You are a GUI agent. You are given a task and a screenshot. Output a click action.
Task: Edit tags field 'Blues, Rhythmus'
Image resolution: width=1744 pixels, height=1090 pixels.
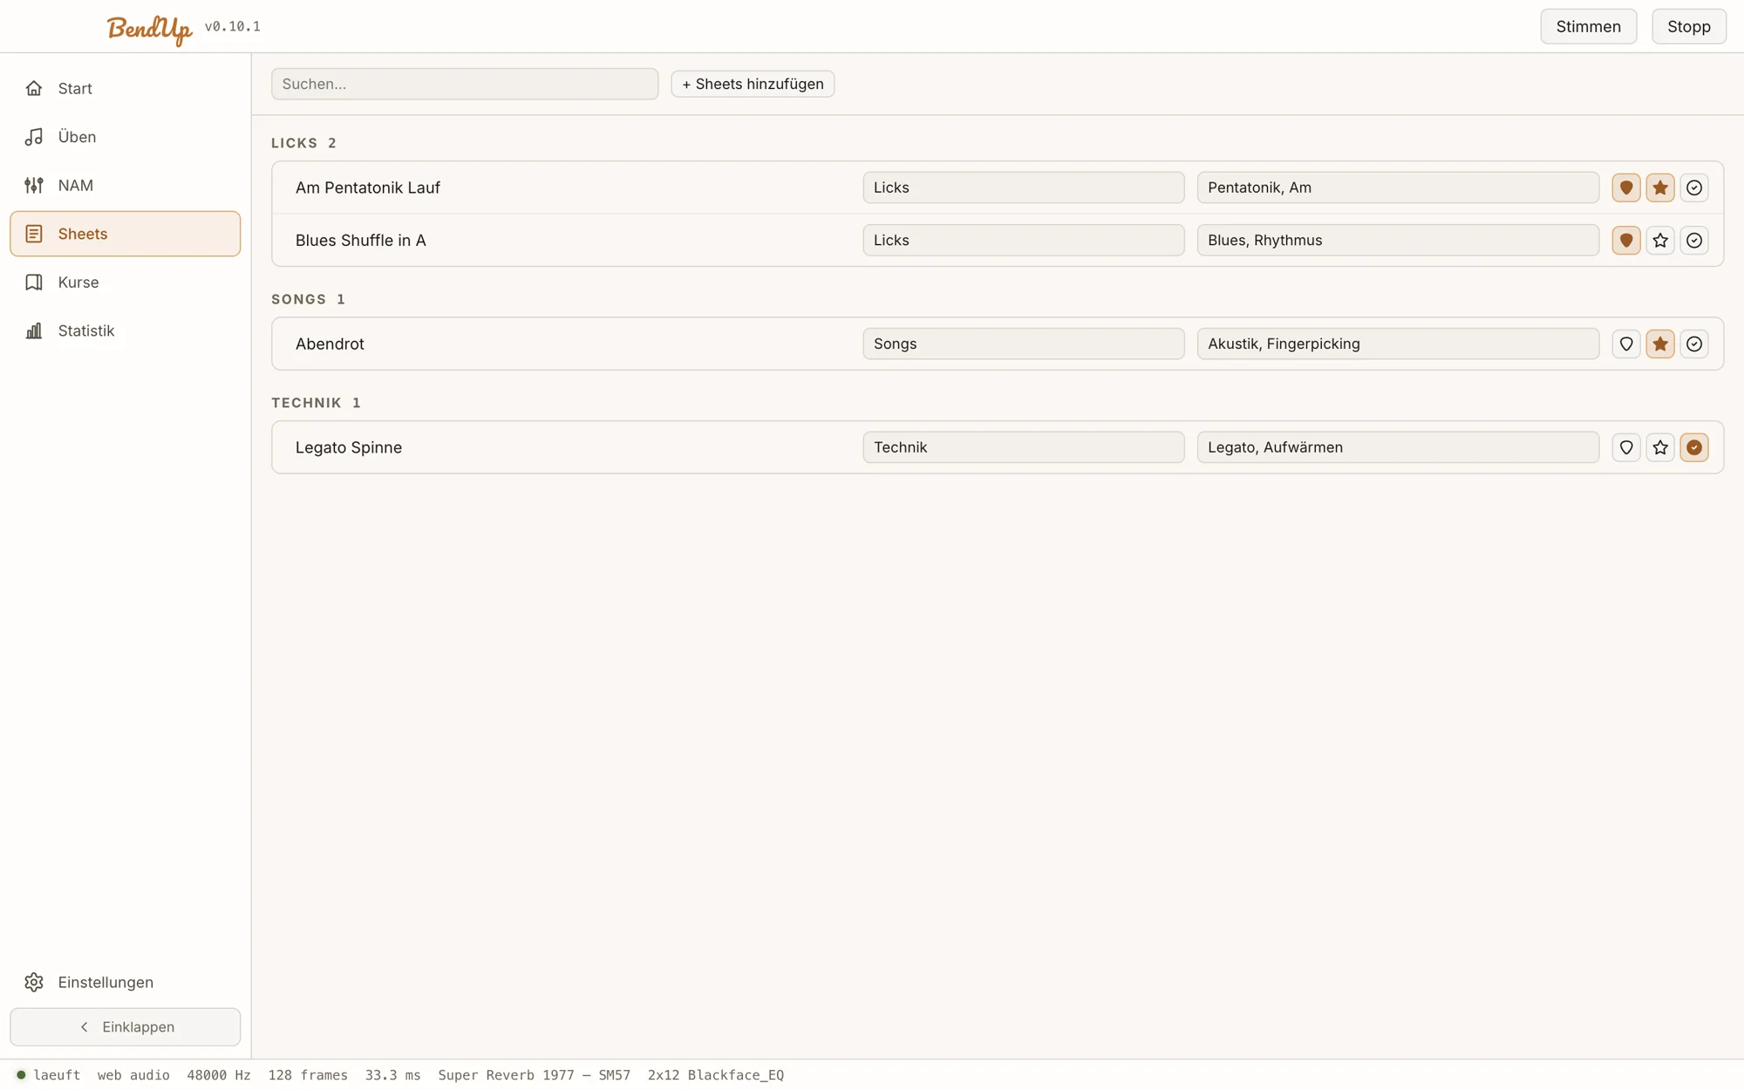tap(1398, 240)
